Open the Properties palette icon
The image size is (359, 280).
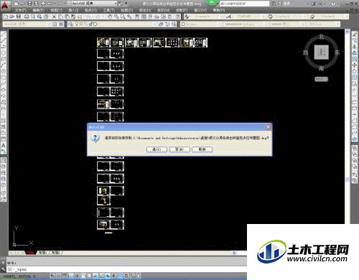click(x=136, y=17)
